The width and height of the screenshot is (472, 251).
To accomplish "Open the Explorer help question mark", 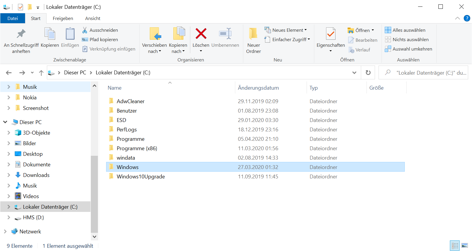I will click(x=467, y=18).
